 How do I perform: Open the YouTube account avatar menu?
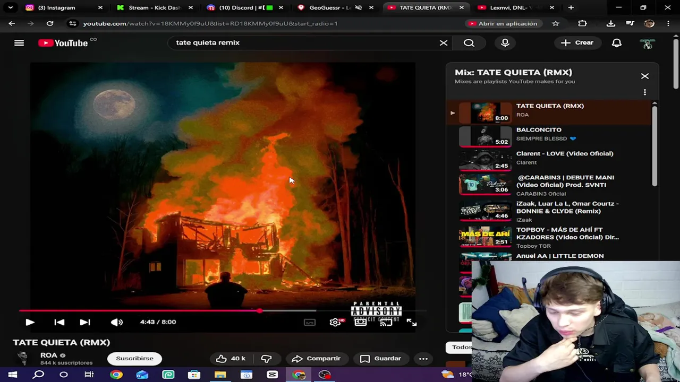648,44
